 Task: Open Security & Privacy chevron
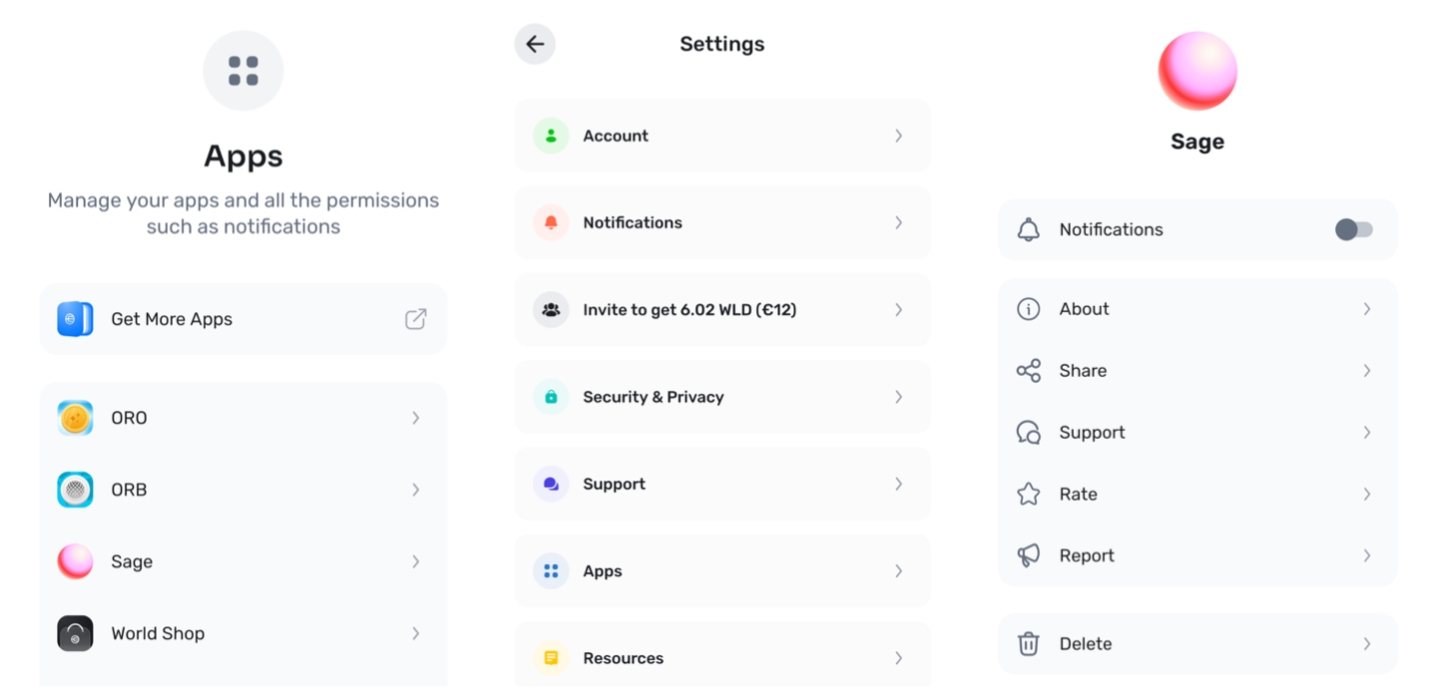click(x=899, y=397)
